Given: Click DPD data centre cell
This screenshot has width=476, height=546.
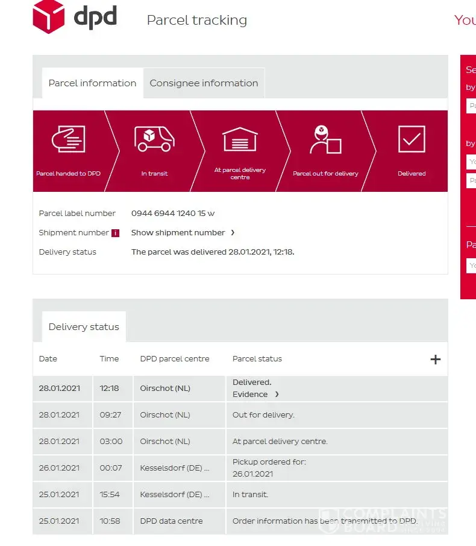Looking at the screenshot, I should pyautogui.click(x=179, y=521).
